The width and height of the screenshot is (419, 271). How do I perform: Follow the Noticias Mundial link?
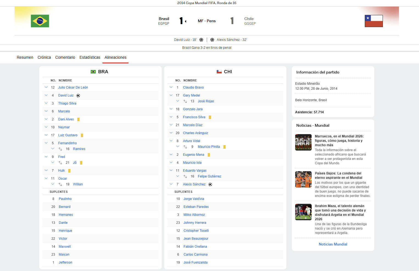(333, 244)
